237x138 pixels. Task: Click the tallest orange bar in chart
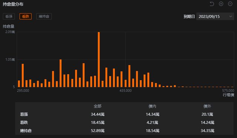(x=99, y=60)
